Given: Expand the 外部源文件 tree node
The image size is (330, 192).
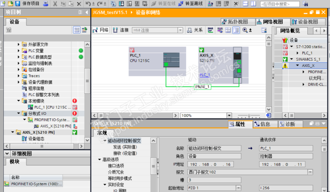Looking at the screenshot, I should click(x=19, y=44).
